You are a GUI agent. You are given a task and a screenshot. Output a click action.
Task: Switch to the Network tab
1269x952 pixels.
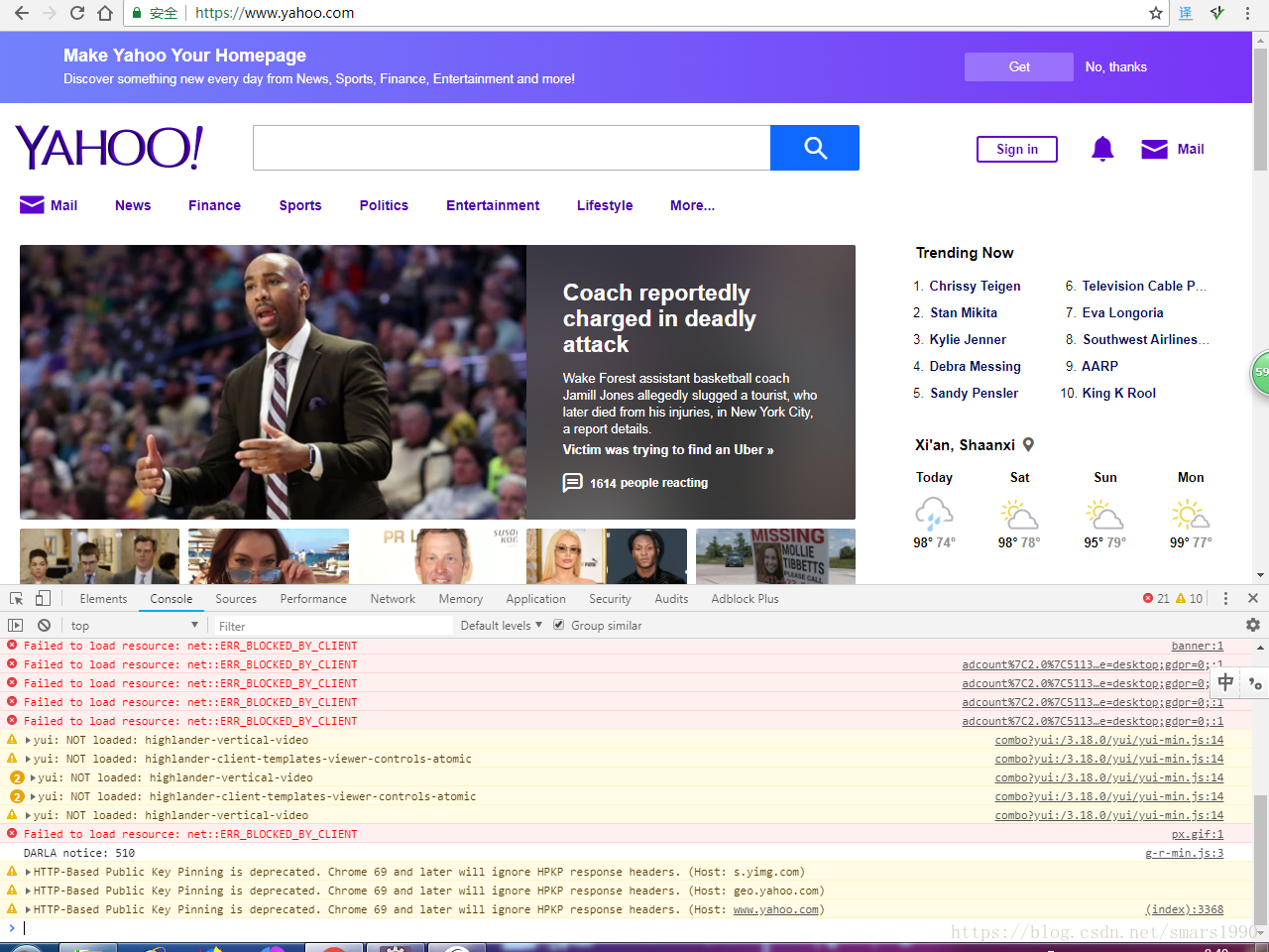[393, 598]
